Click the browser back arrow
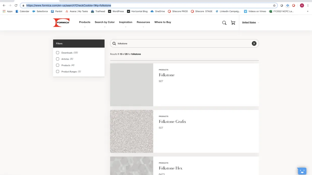312x175 pixels. (4, 6)
